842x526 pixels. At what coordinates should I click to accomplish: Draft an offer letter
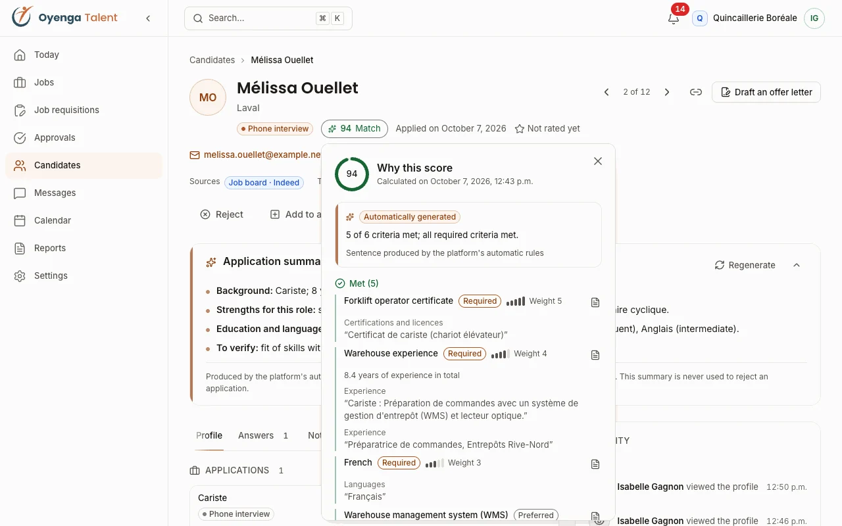(766, 92)
